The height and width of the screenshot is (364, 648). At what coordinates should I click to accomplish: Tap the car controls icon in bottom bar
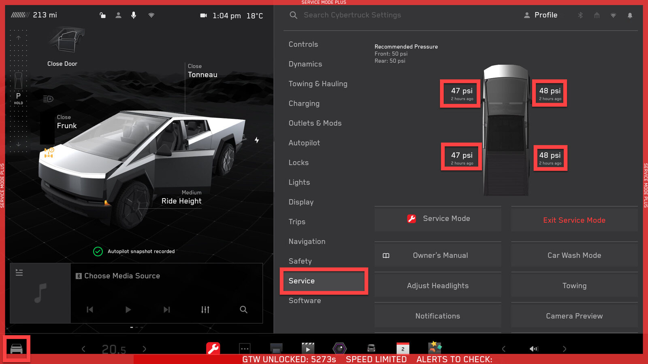16,348
